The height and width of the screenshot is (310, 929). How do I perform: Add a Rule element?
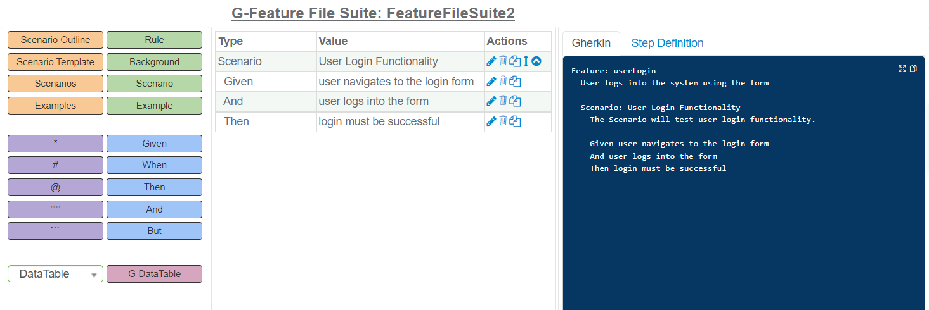(154, 40)
